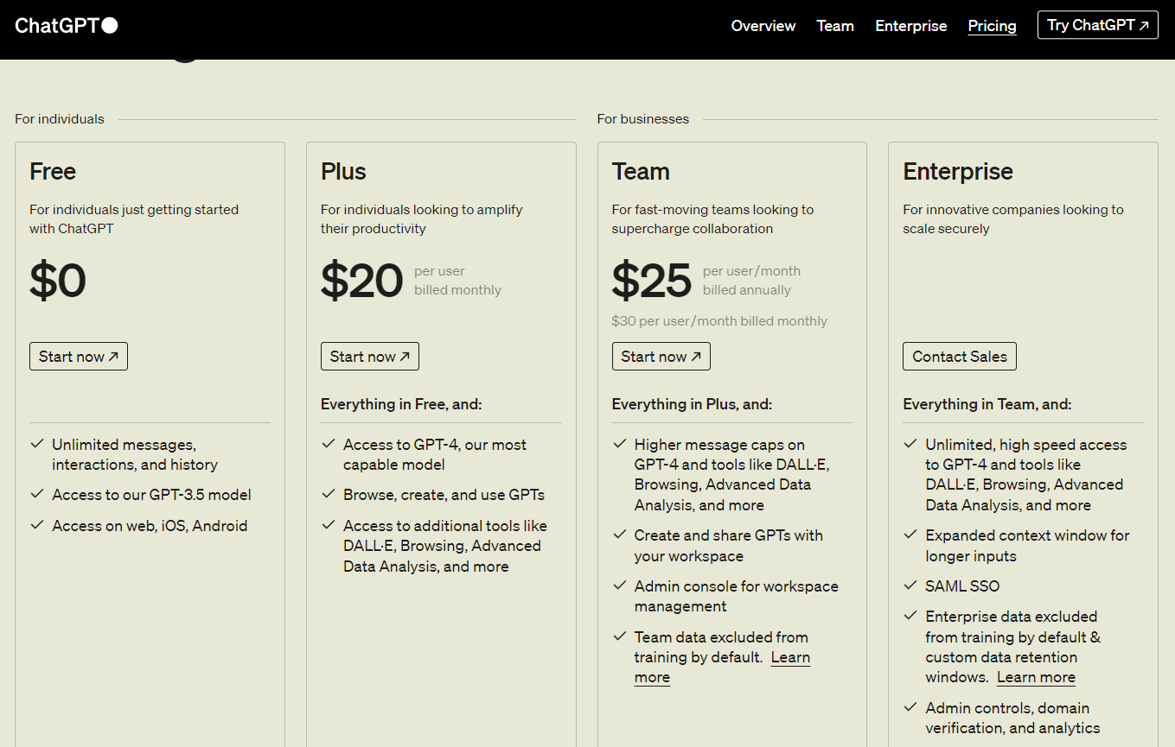Click Start now under the Plus plan
Screen dimensions: 1175x747
pos(369,357)
